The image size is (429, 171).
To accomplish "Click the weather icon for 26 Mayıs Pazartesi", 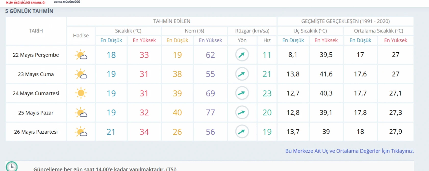I will coord(81,132).
